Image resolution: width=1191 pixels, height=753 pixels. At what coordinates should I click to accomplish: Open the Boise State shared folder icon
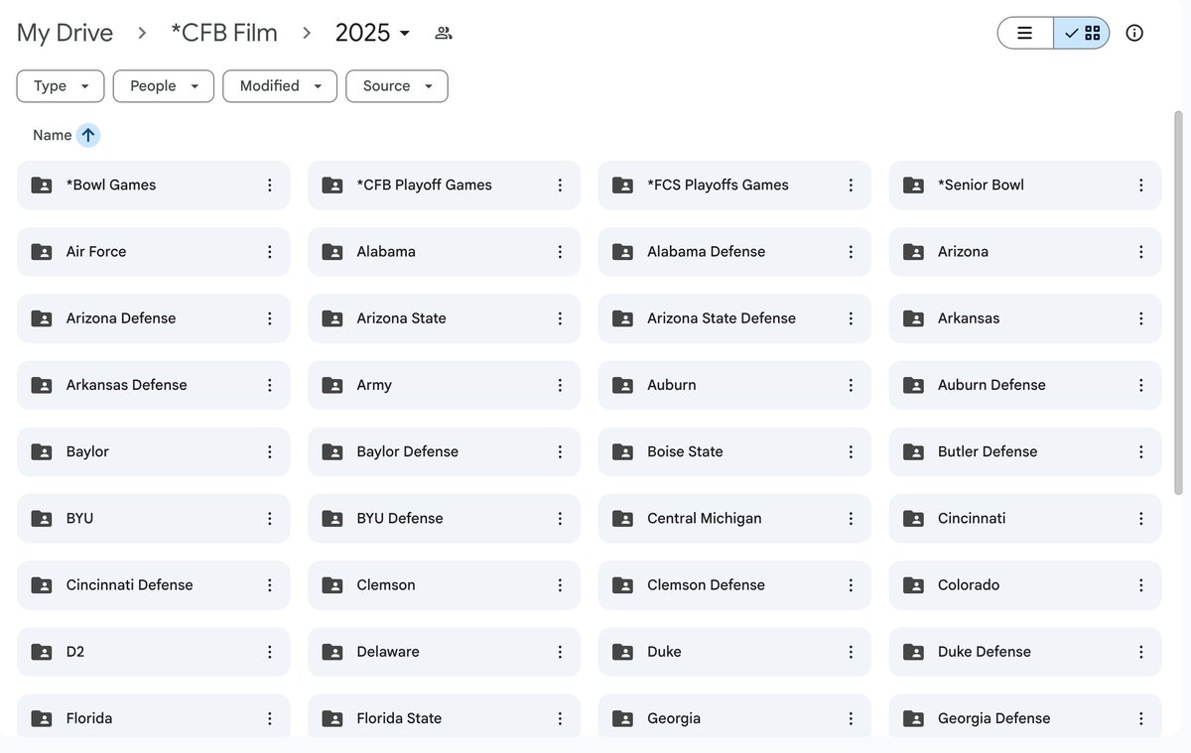(622, 451)
